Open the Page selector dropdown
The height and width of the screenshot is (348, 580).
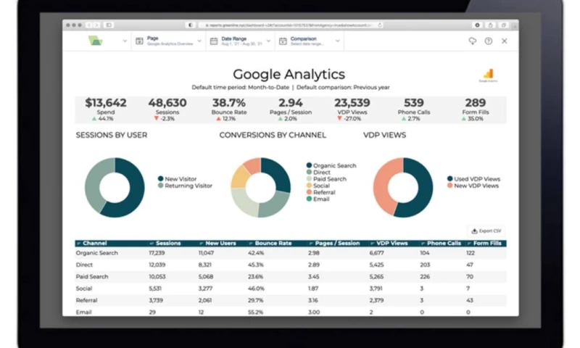pyautogui.click(x=169, y=41)
